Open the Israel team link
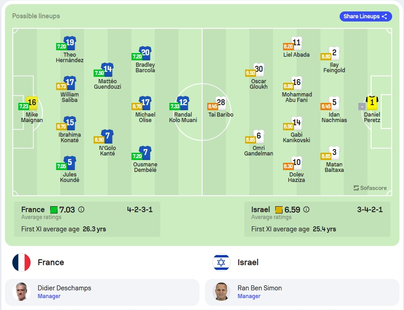 coord(248,262)
